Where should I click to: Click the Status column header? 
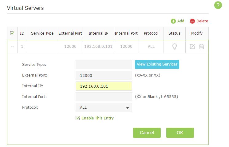tap(175, 33)
